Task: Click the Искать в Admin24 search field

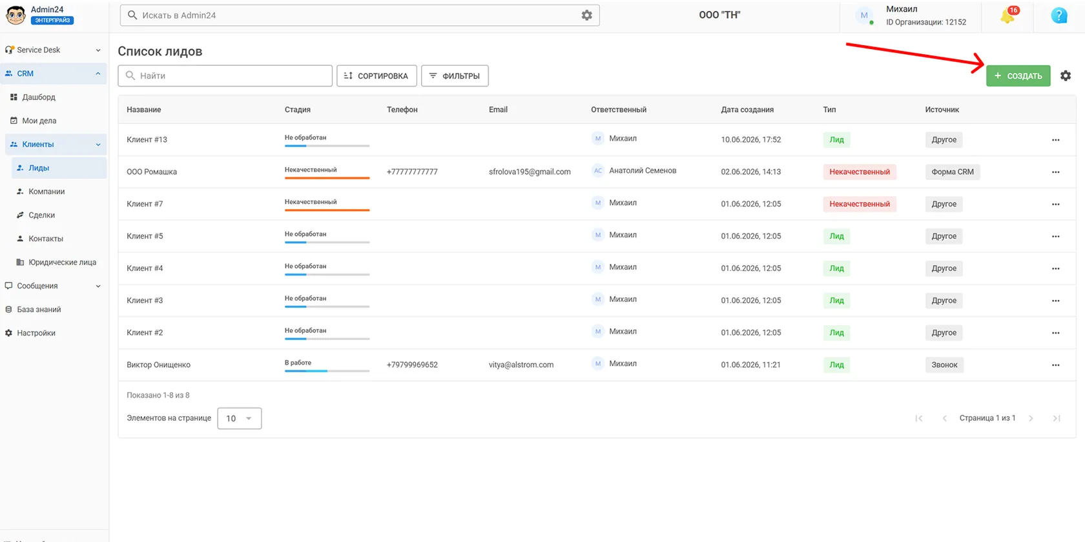Action: (x=360, y=15)
